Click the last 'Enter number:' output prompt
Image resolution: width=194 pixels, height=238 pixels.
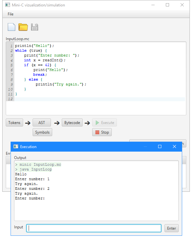[x=30, y=198]
